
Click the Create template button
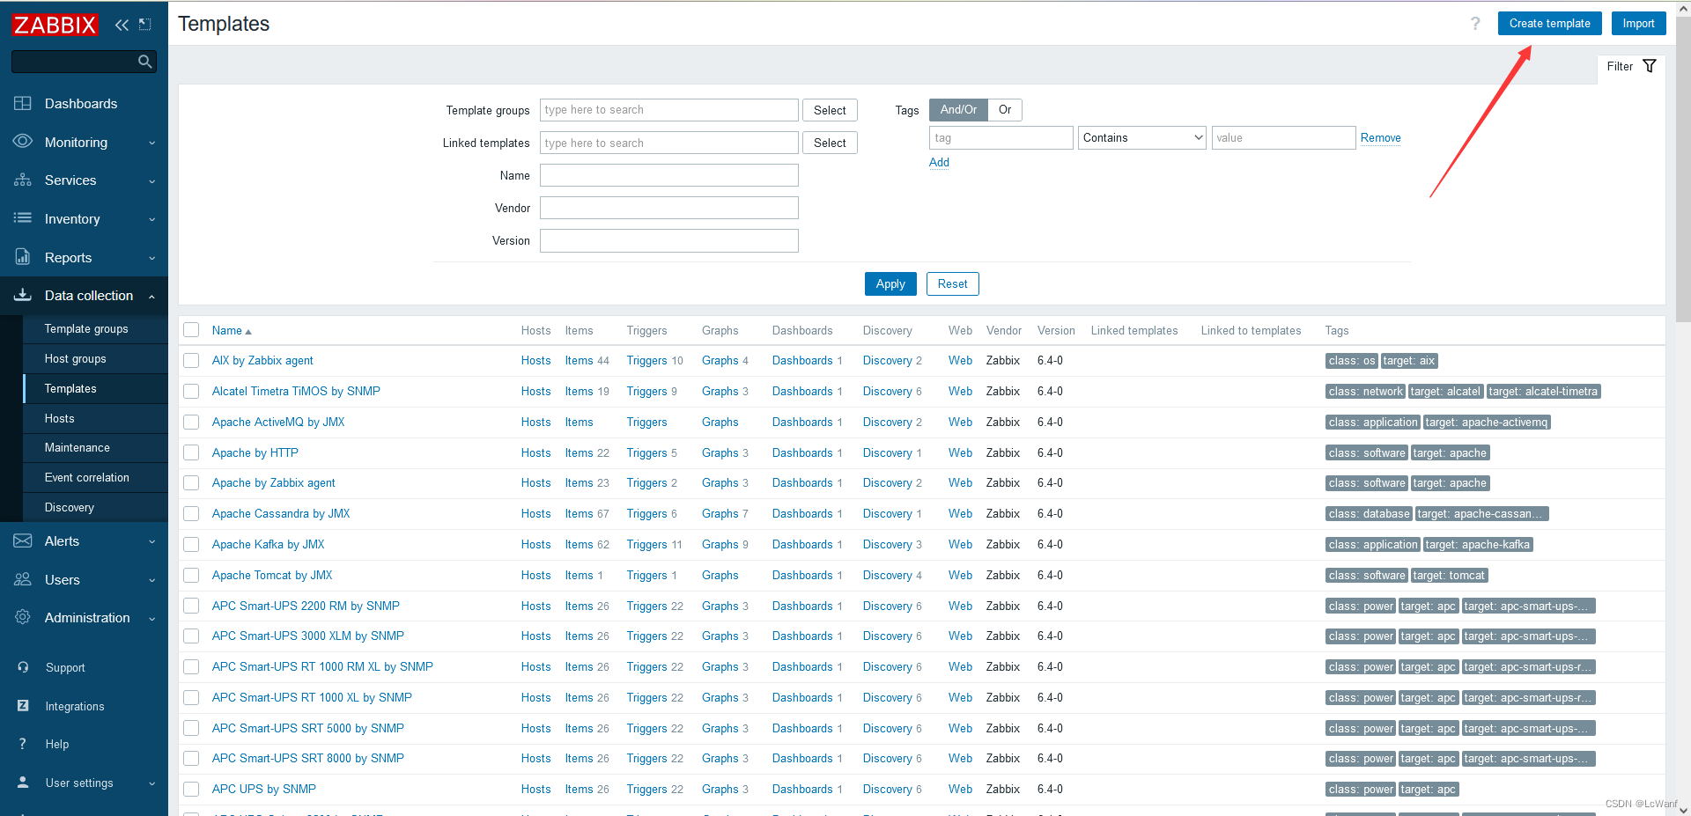(x=1549, y=24)
